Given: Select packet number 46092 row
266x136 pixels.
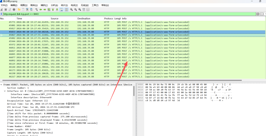Looking at the screenshot, I should pos(132,60).
